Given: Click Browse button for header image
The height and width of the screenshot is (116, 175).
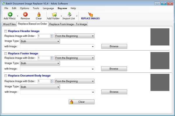Looking at the screenshot, I should point(114,47).
